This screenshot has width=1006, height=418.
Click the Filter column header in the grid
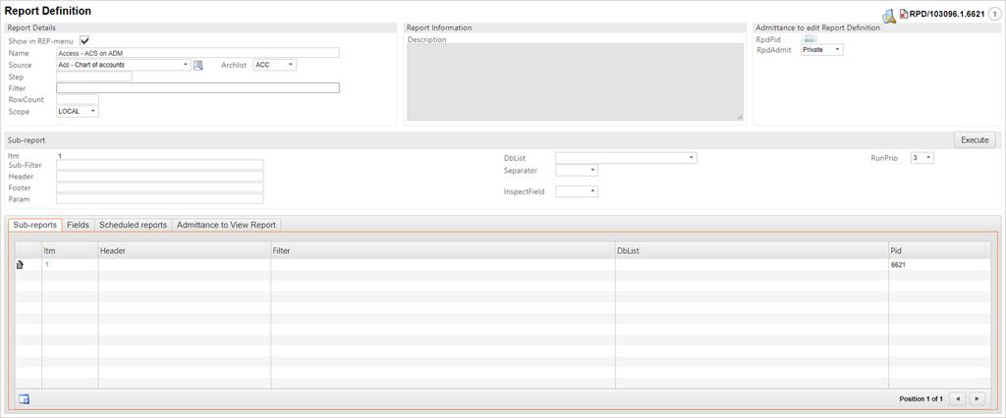click(443, 250)
